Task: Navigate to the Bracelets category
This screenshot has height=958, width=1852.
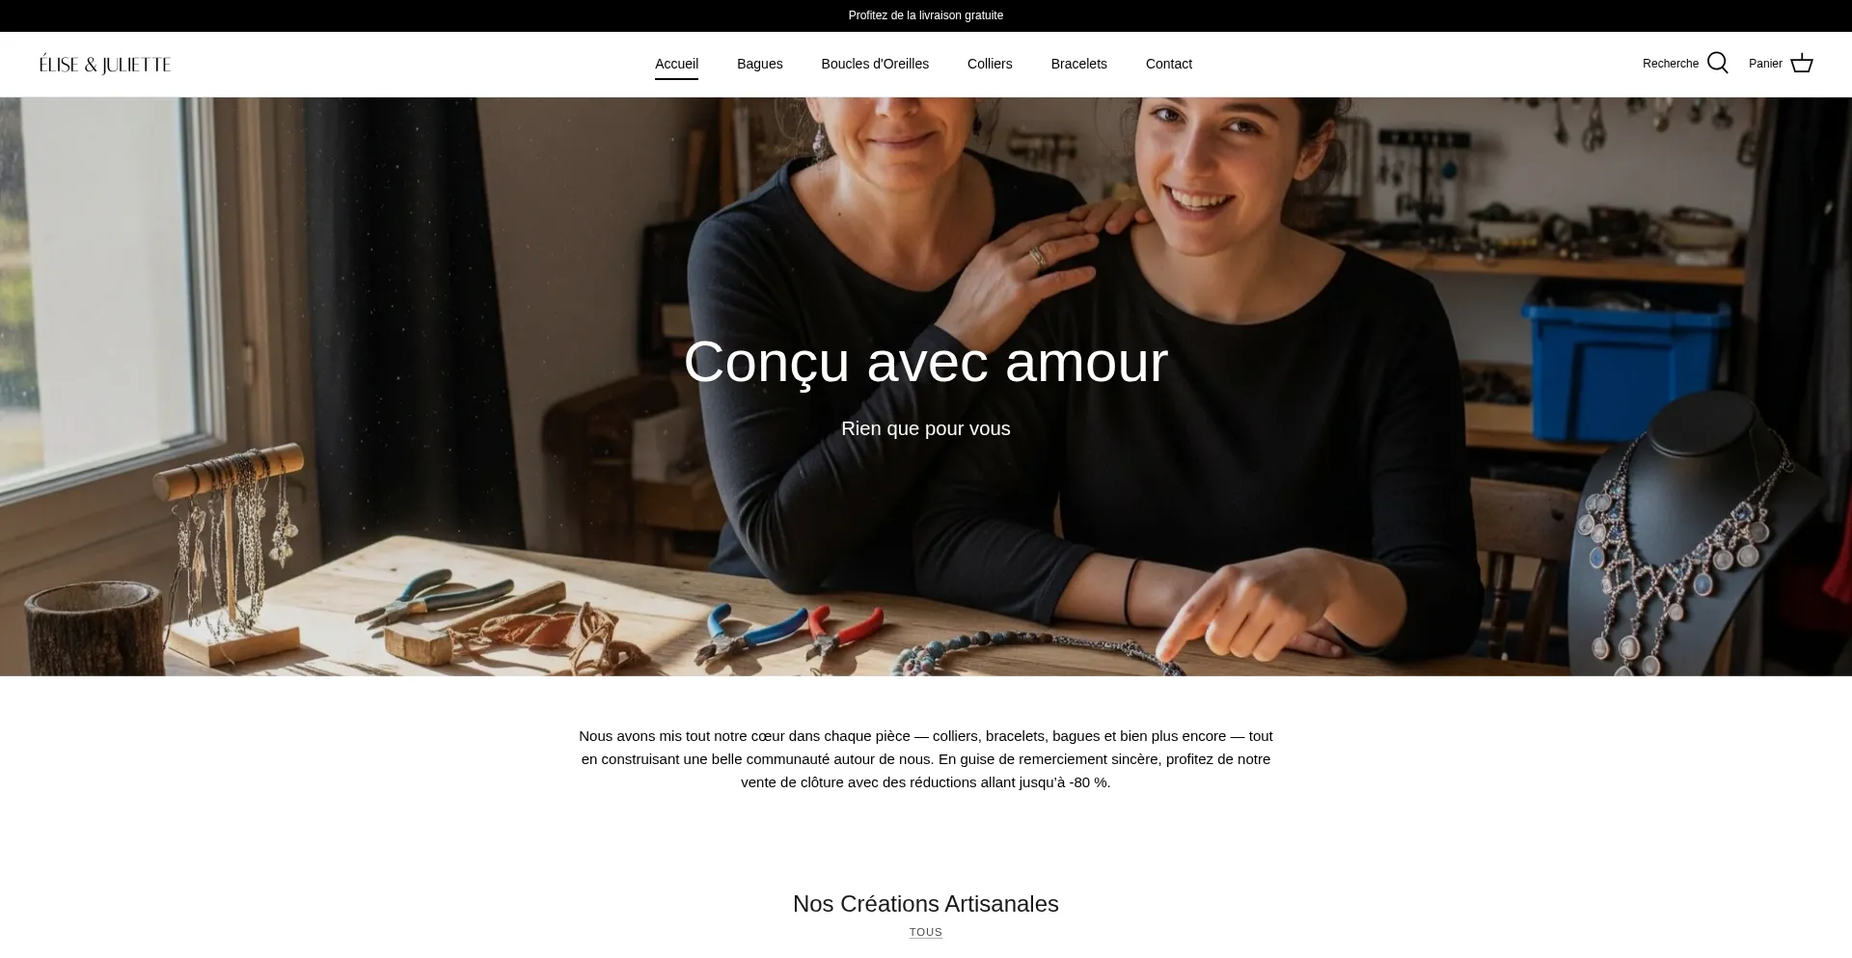Action: (x=1078, y=64)
